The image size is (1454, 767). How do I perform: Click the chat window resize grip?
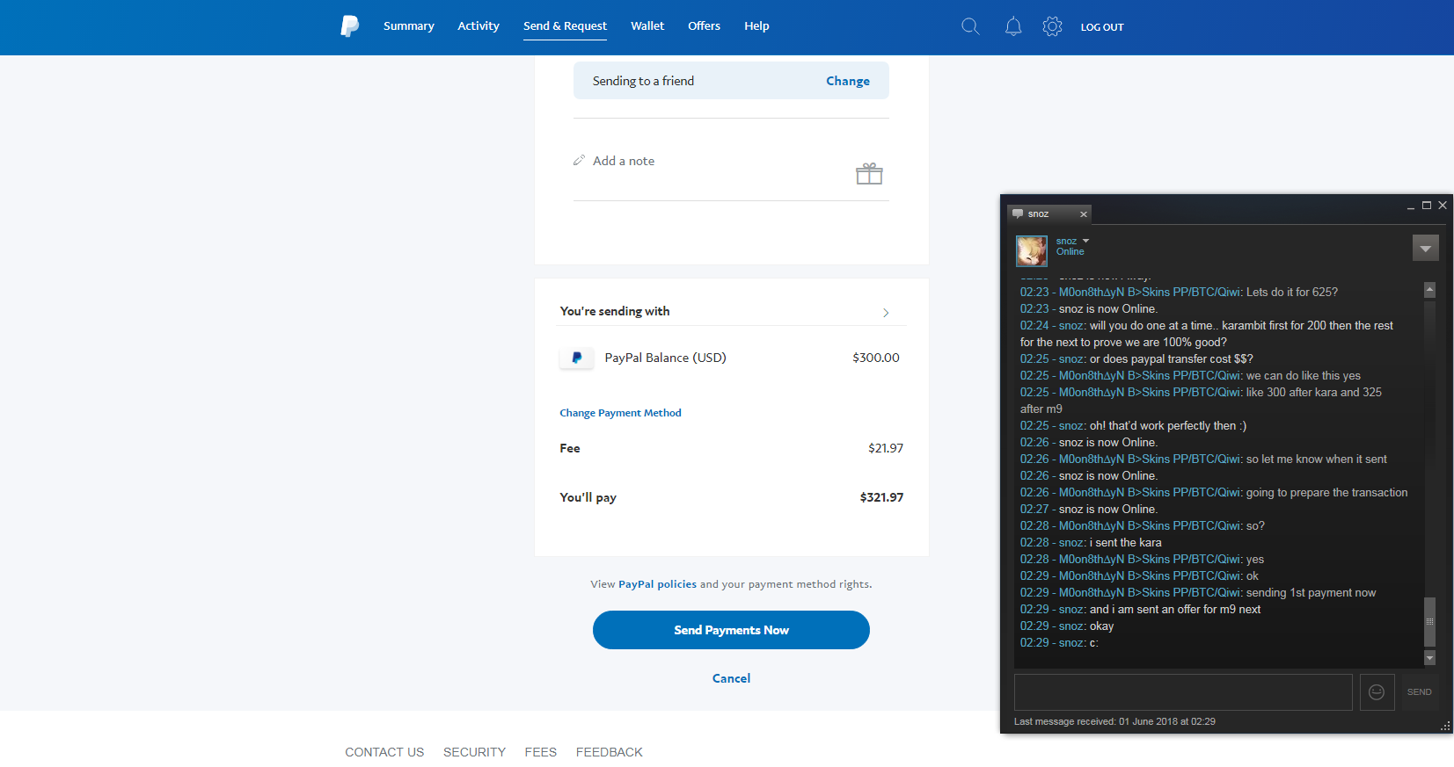[x=1445, y=726]
